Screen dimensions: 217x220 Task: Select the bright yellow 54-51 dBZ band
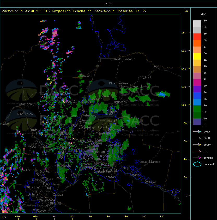197,56
